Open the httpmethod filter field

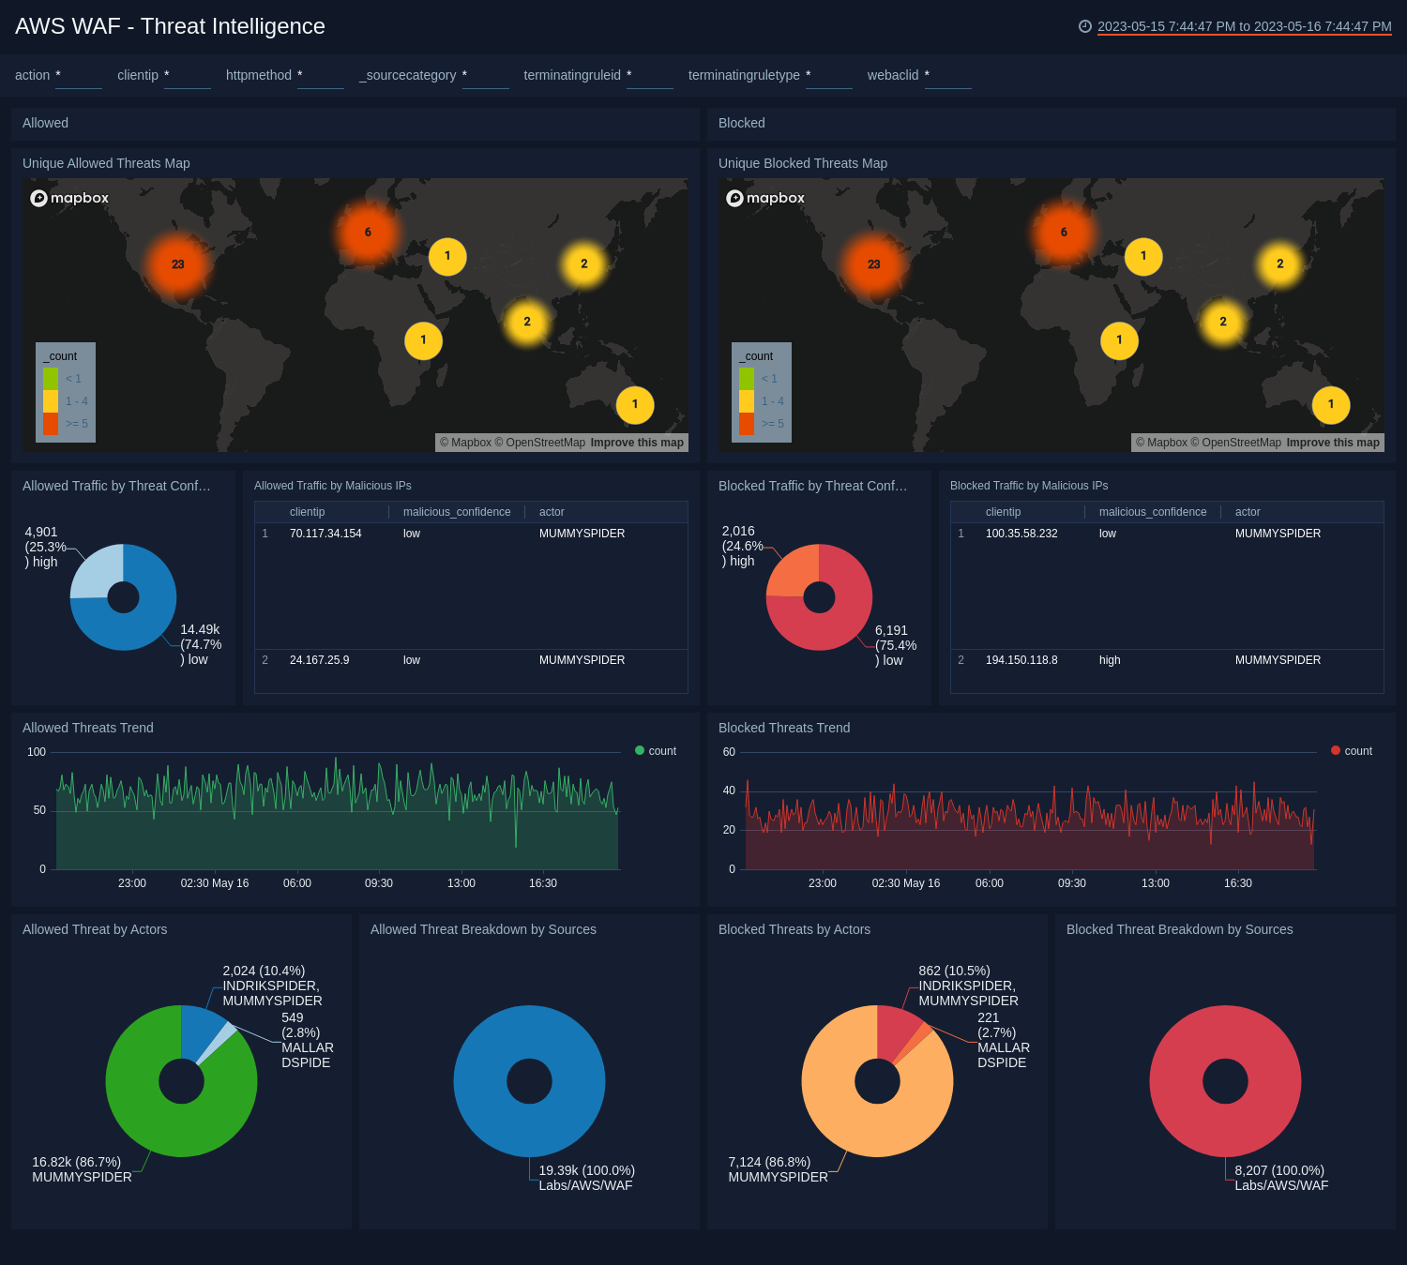(x=320, y=76)
